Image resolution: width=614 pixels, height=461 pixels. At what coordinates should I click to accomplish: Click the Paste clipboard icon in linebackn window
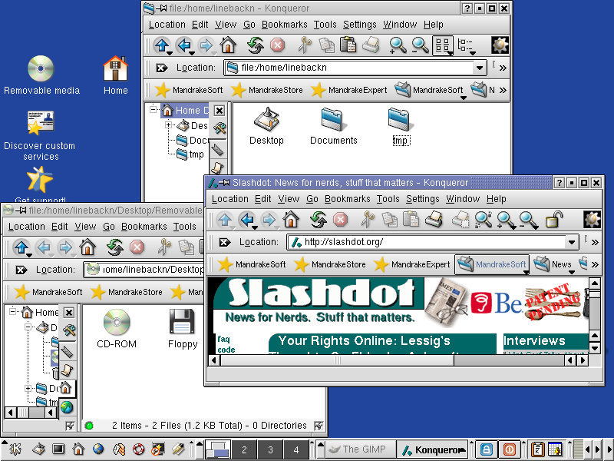(348, 45)
